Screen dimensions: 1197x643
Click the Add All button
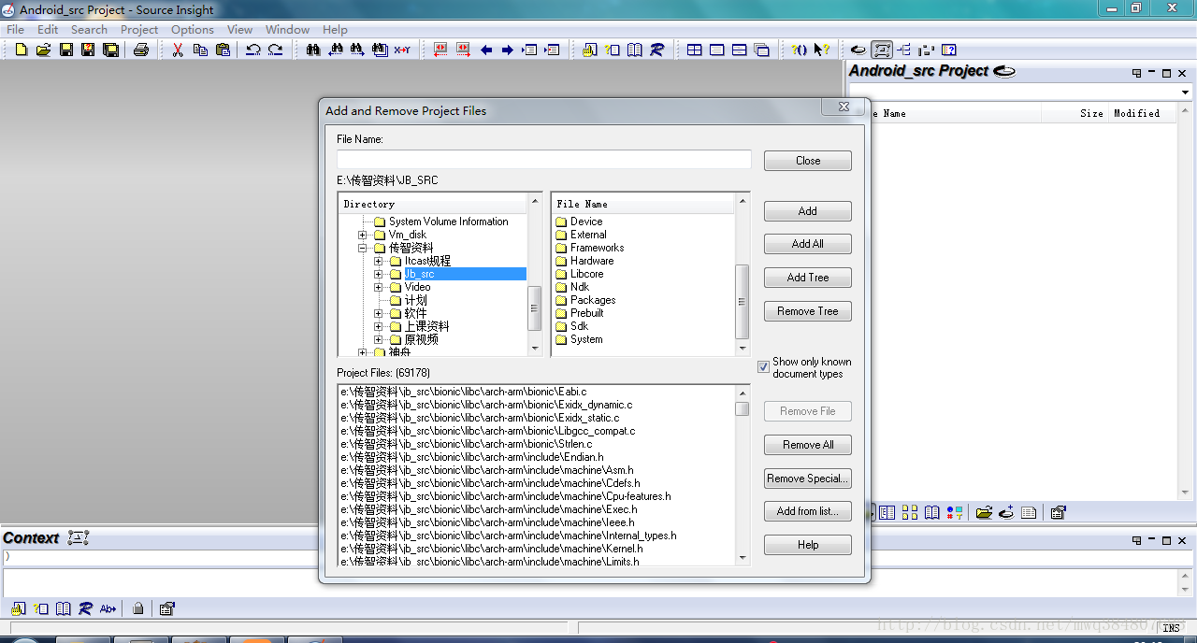pyautogui.click(x=808, y=244)
